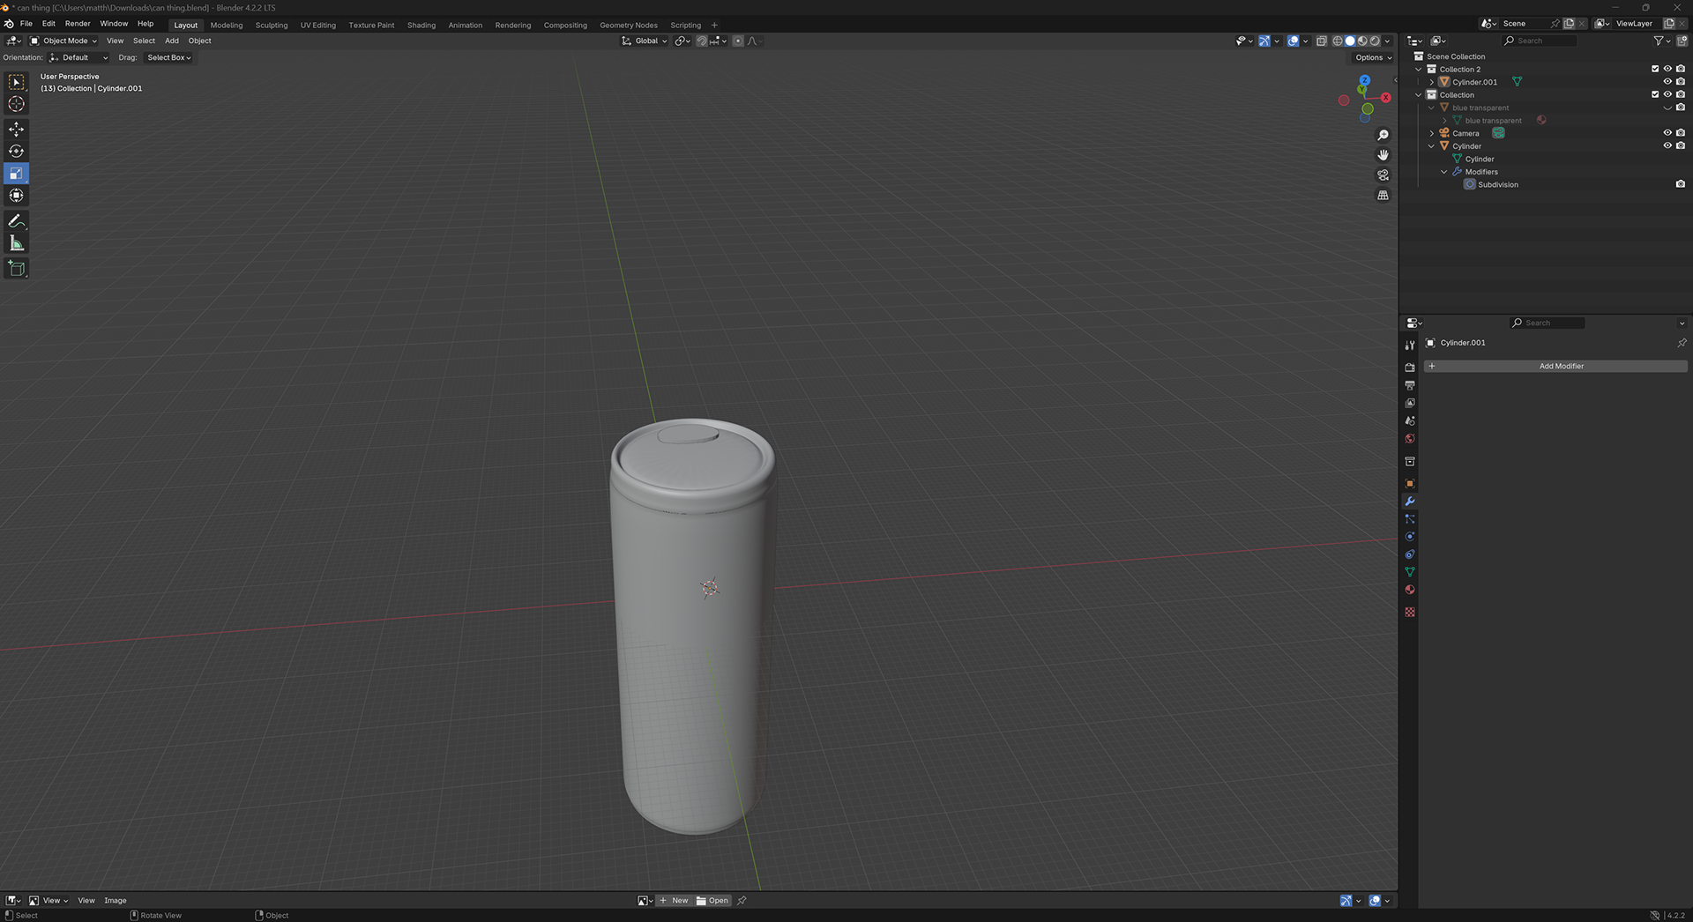Image resolution: width=1693 pixels, height=922 pixels.
Task: Collapse Collection 2 in outliner
Action: (x=1419, y=69)
